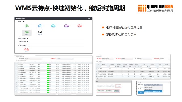Select the first green warehouse icon
Viewport: 182px width, 102px height.
click(x=27, y=26)
